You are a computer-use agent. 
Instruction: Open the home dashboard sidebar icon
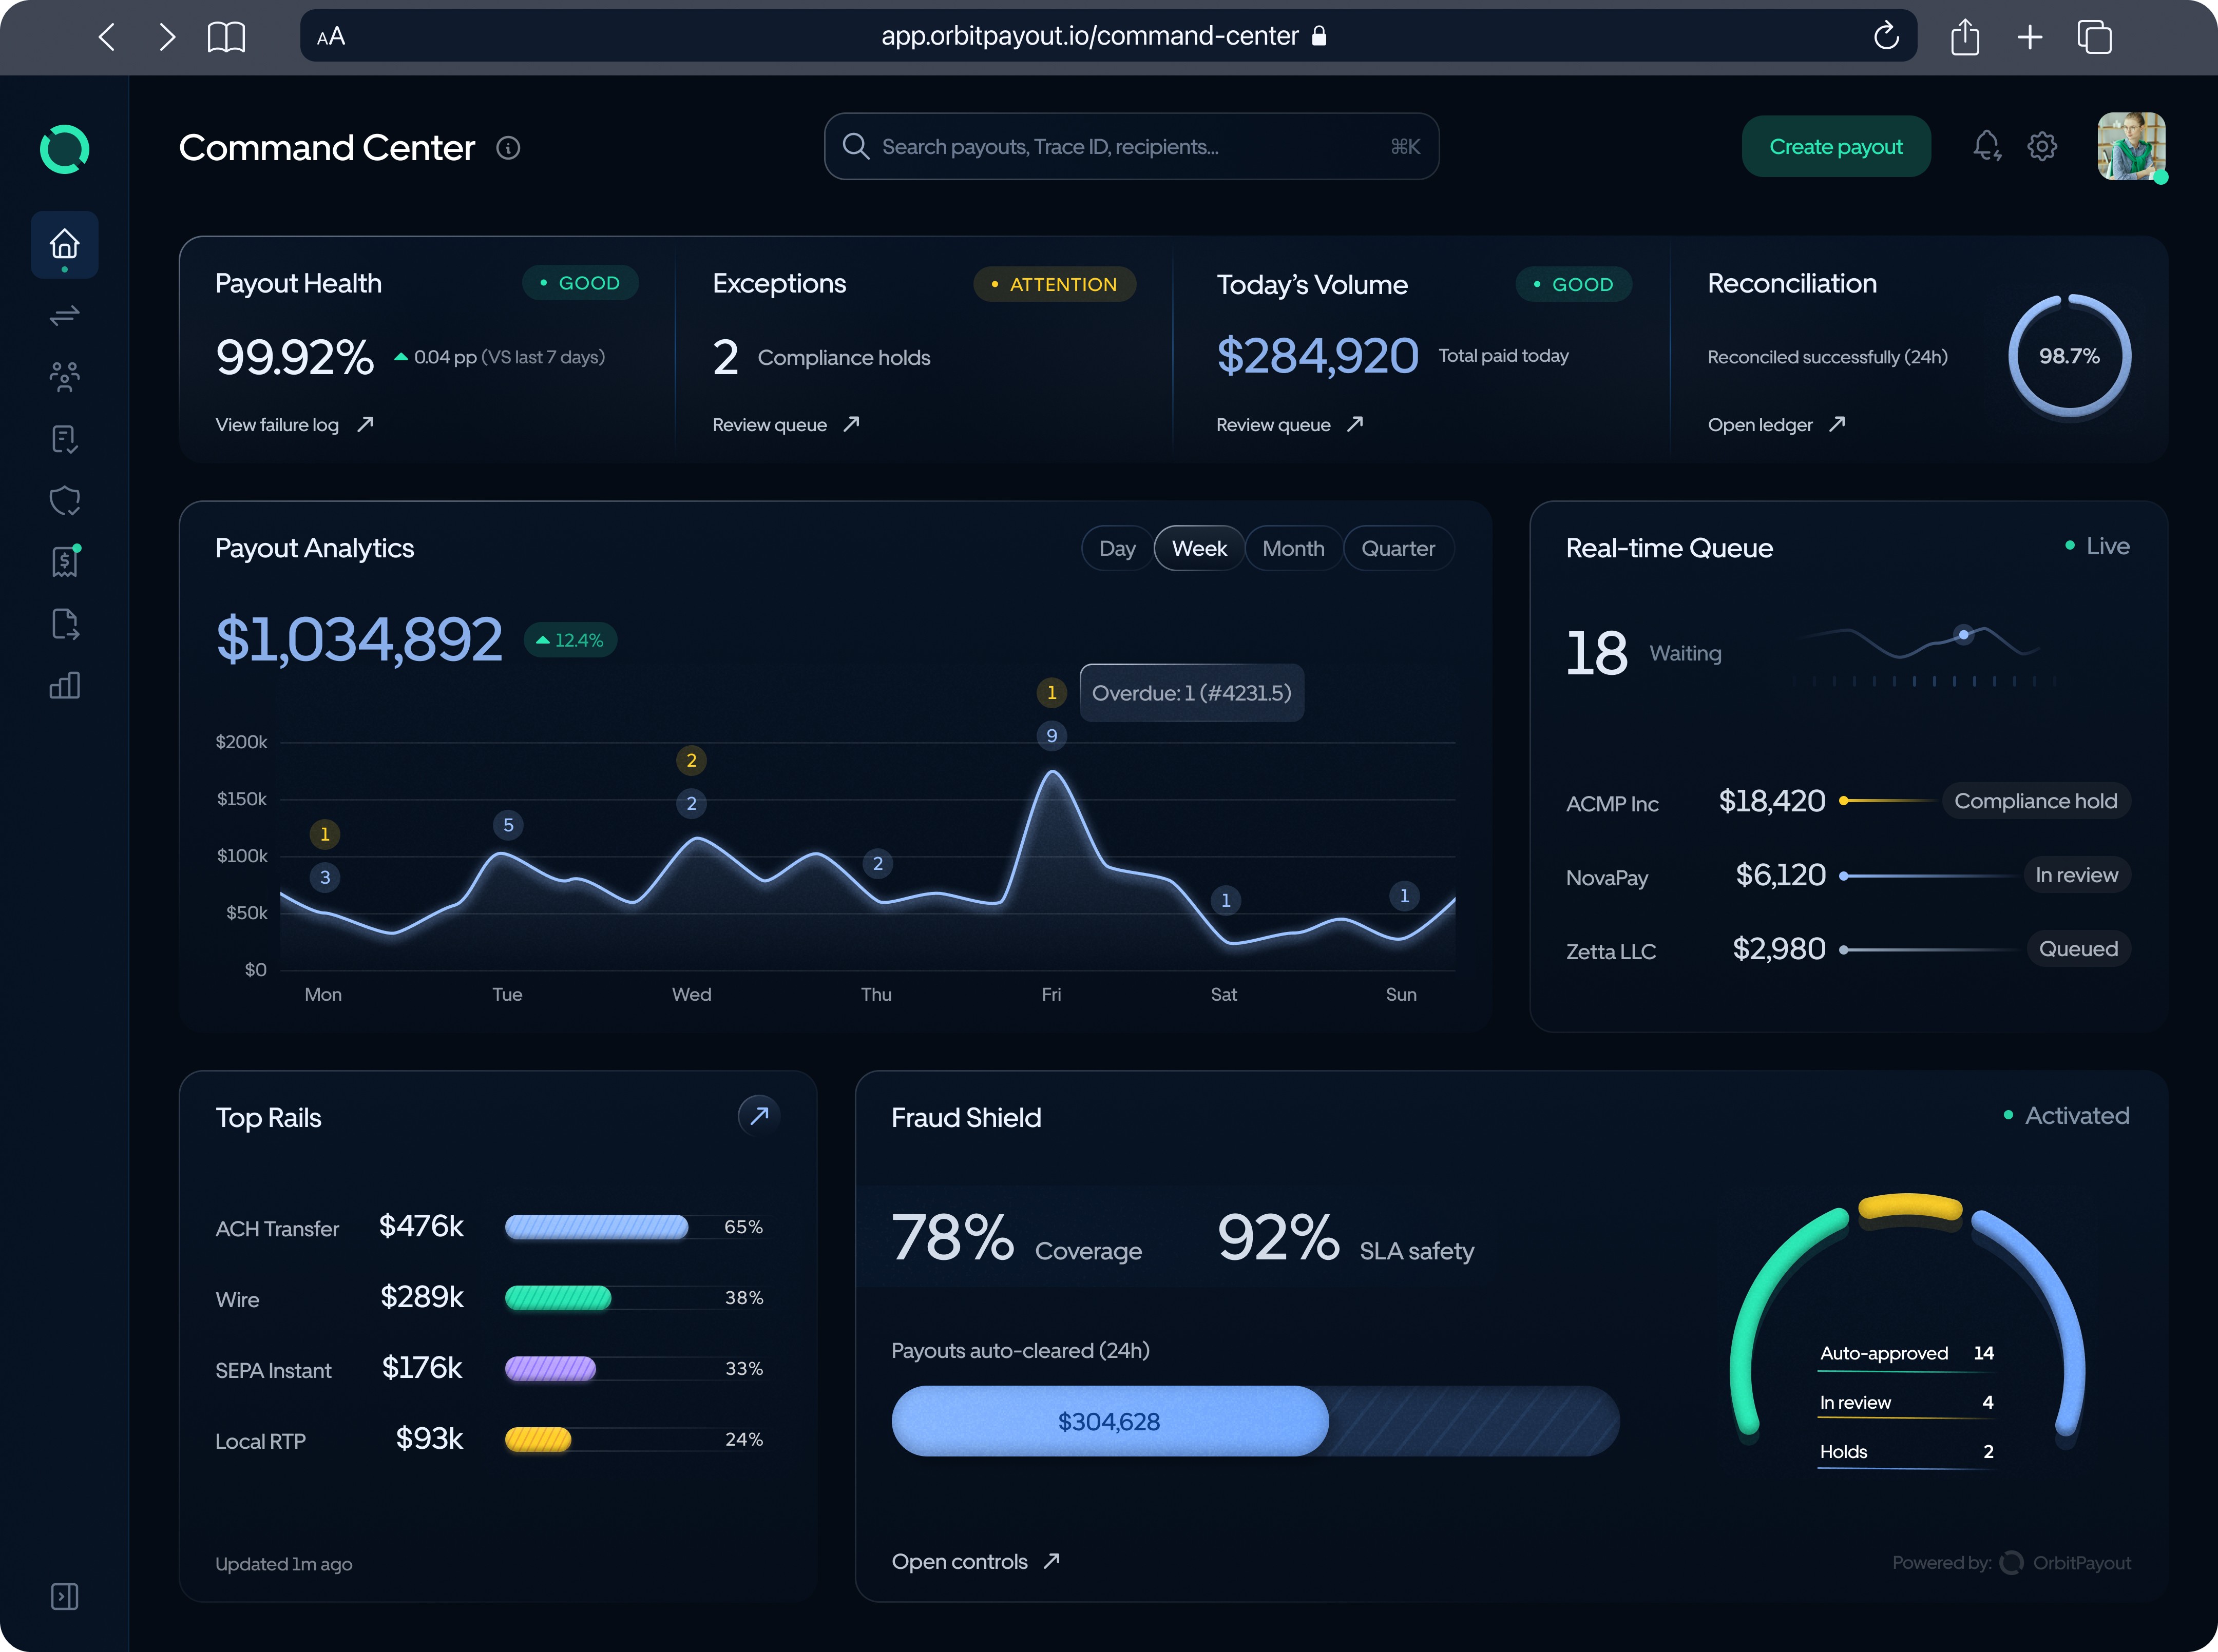point(64,244)
